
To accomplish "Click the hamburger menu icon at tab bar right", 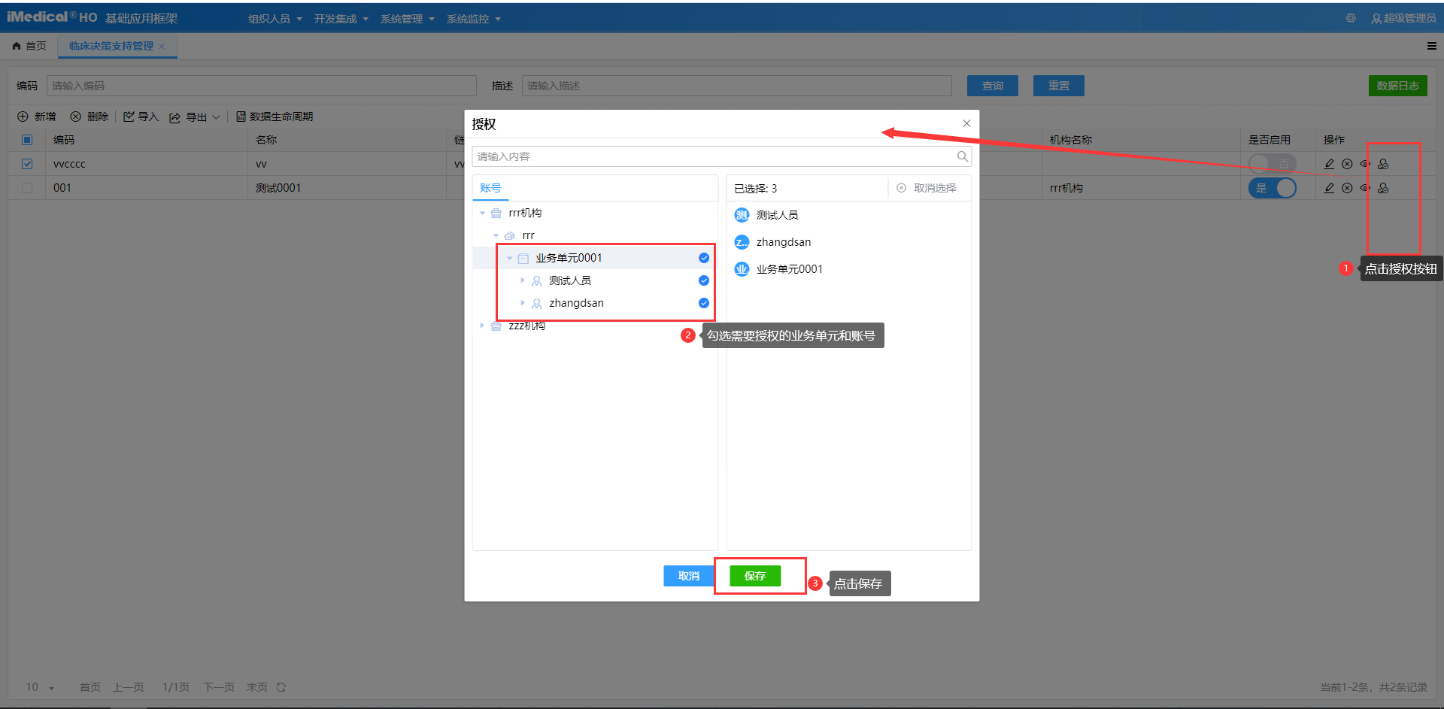I will tap(1432, 46).
